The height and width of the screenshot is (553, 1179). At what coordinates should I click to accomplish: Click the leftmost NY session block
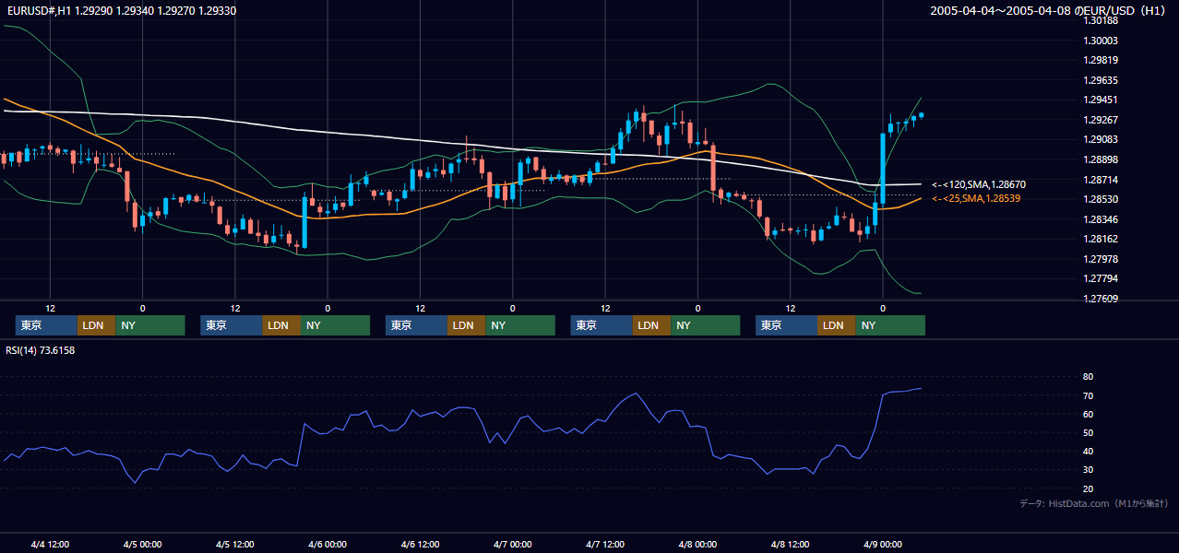pos(150,325)
